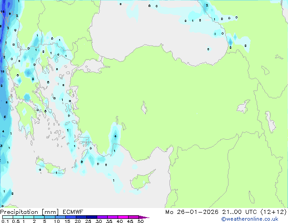Click the 40–45 mm magenta legend swatch
Image resolution: width=288 pixels, height=223 pixels.
(123, 217)
